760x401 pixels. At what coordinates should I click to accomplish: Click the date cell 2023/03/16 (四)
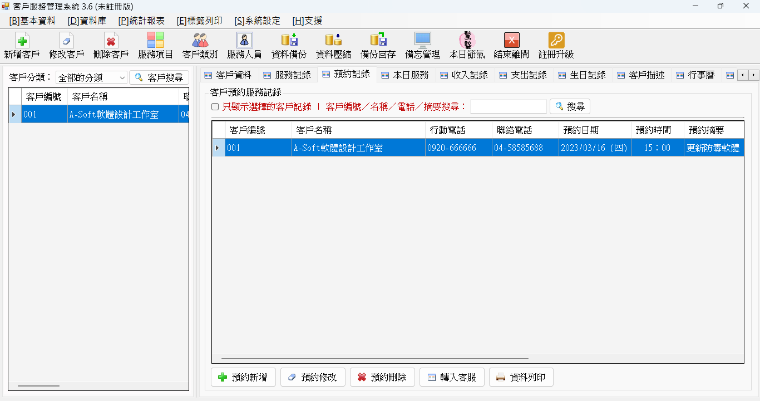pyautogui.click(x=595, y=148)
